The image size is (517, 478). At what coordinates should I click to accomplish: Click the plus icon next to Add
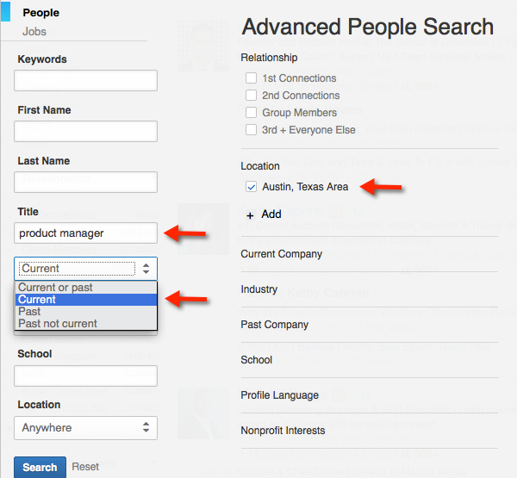point(250,214)
